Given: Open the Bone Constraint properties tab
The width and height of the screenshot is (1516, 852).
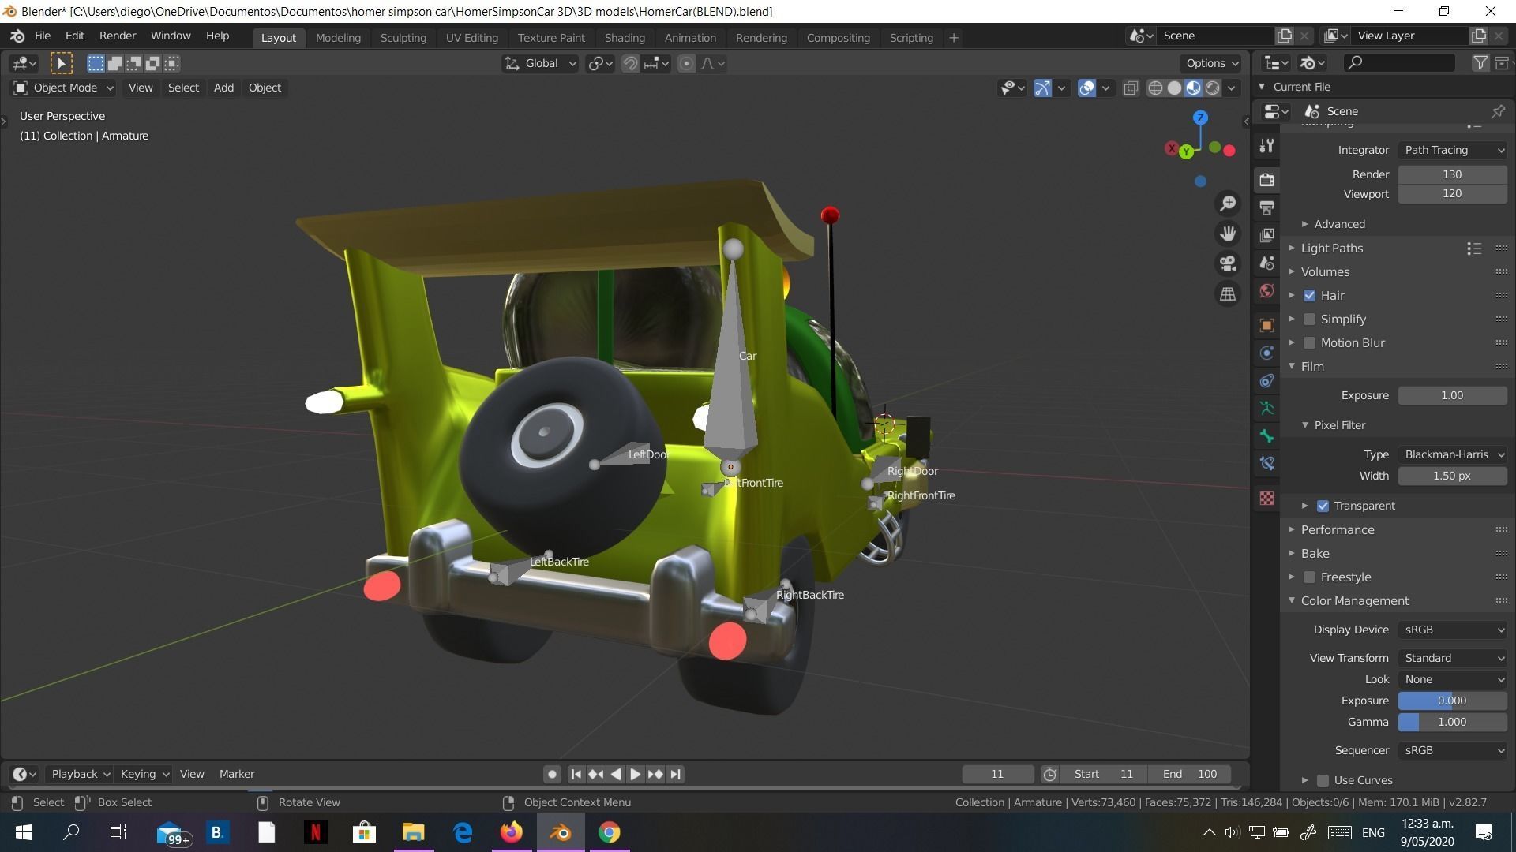Looking at the screenshot, I should click(x=1267, y=463).
